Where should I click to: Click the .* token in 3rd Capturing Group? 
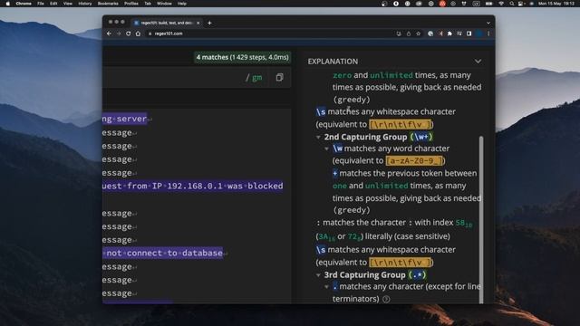417,275
